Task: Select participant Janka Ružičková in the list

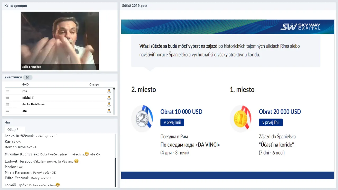Action: coord(59,104)
